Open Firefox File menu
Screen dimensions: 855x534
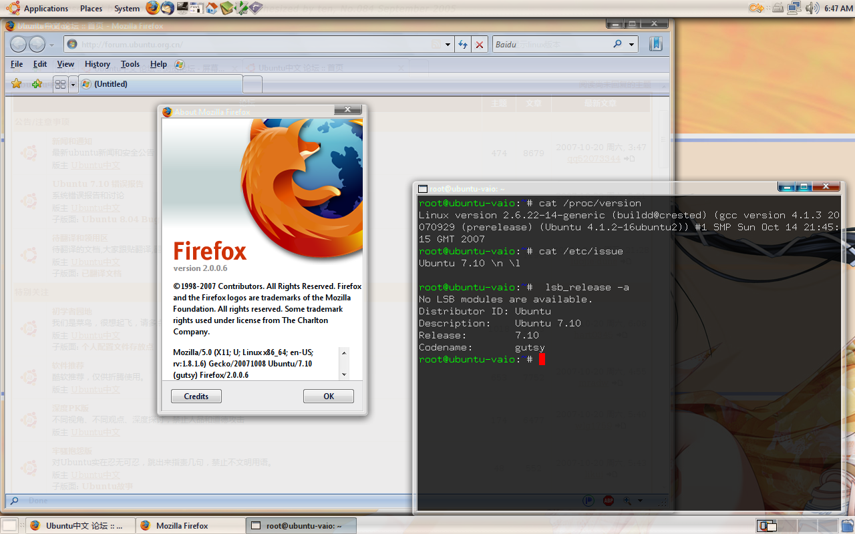17,64
